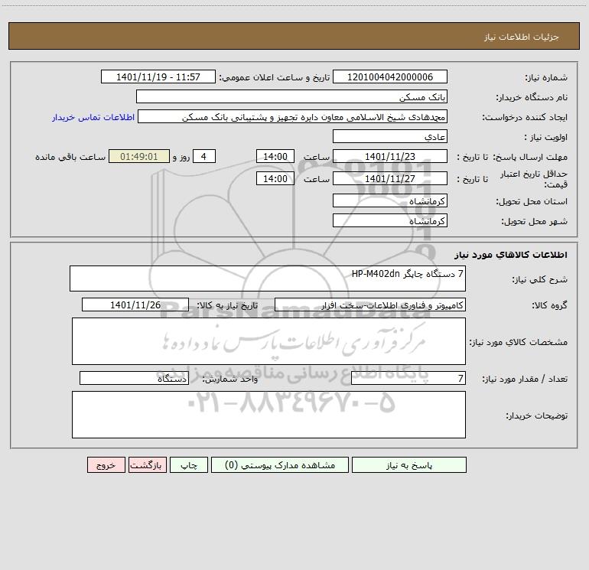Click the response deadline time 14:00 field
This screenshot has height=570, width=589.
(x=275, y=156)
